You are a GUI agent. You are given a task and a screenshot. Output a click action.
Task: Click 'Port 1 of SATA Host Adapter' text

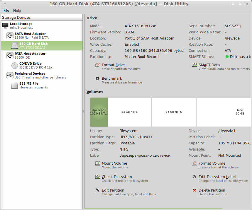[149, 38]
